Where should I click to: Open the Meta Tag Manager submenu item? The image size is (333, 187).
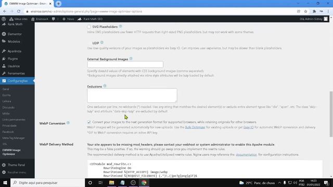[14, 138]
